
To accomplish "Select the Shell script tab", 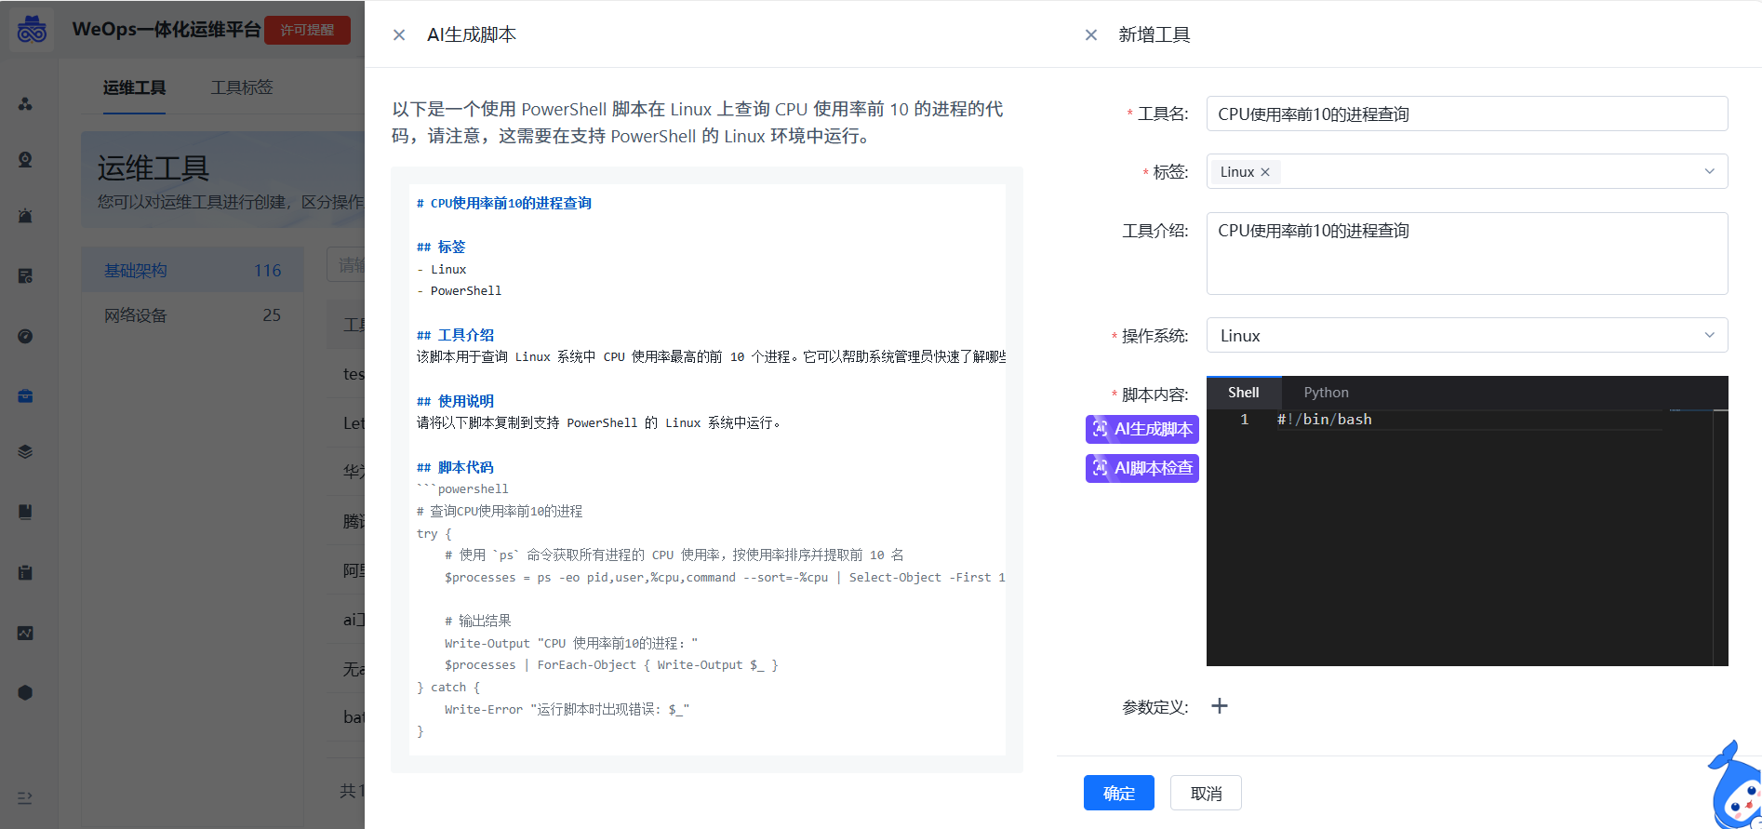I will (x=1243, y=393).
